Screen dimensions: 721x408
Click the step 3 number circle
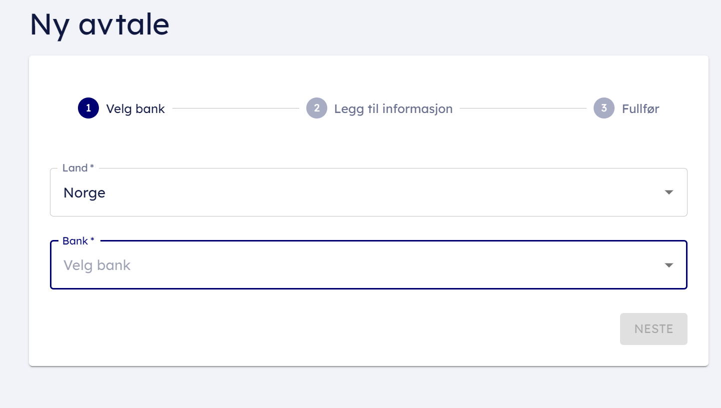click(x=604, y=108)
